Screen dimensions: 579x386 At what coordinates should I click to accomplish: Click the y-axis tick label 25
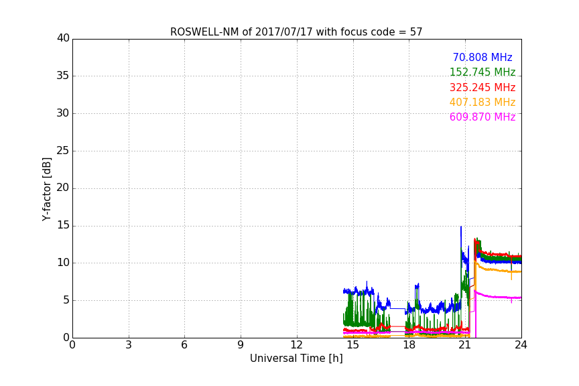[63, 150]
